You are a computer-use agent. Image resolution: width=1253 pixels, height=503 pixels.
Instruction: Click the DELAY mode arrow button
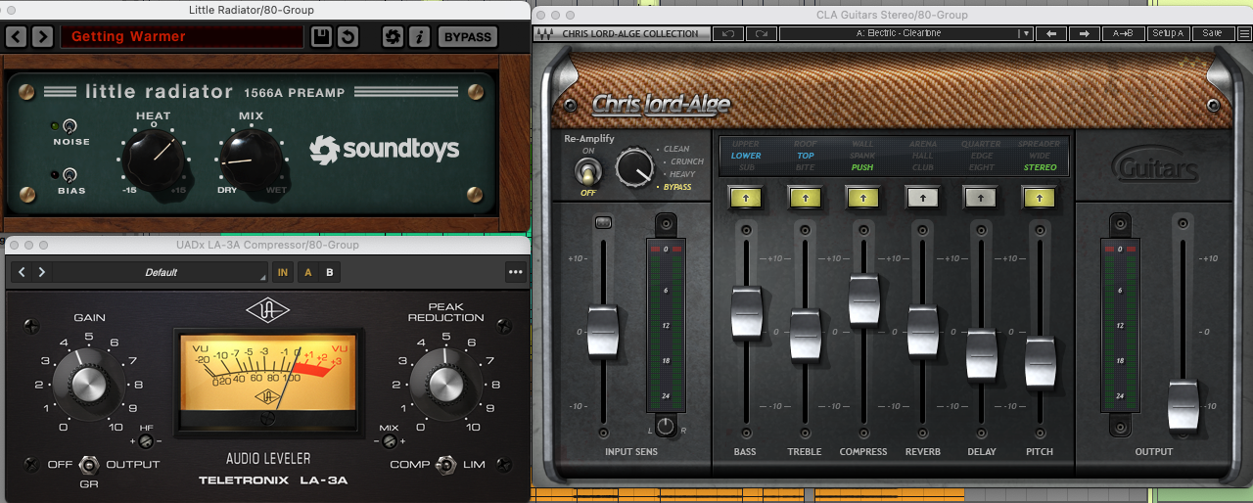(981, 198)
